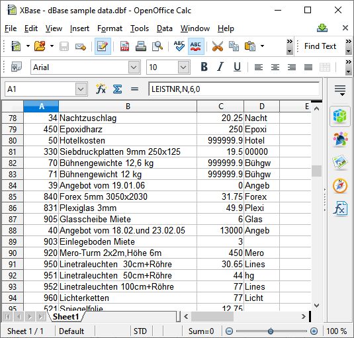This screenshot has height=338, width=354.
Task: Click the Sum sigma icon
Action: [x=117, y=89]
